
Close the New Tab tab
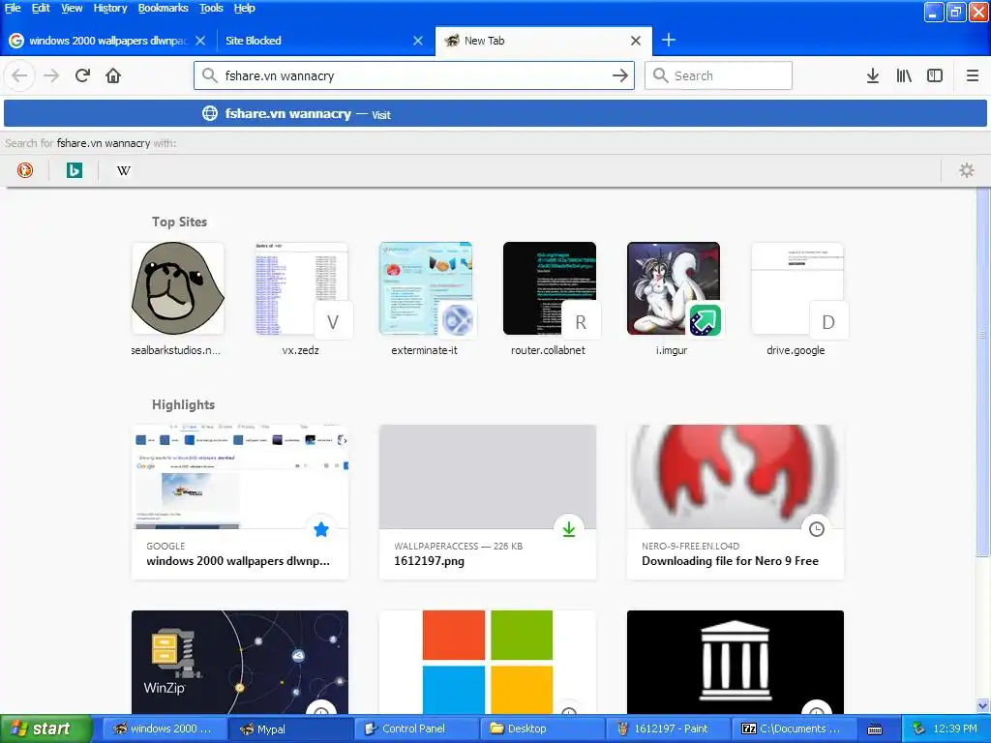point(636,41)
